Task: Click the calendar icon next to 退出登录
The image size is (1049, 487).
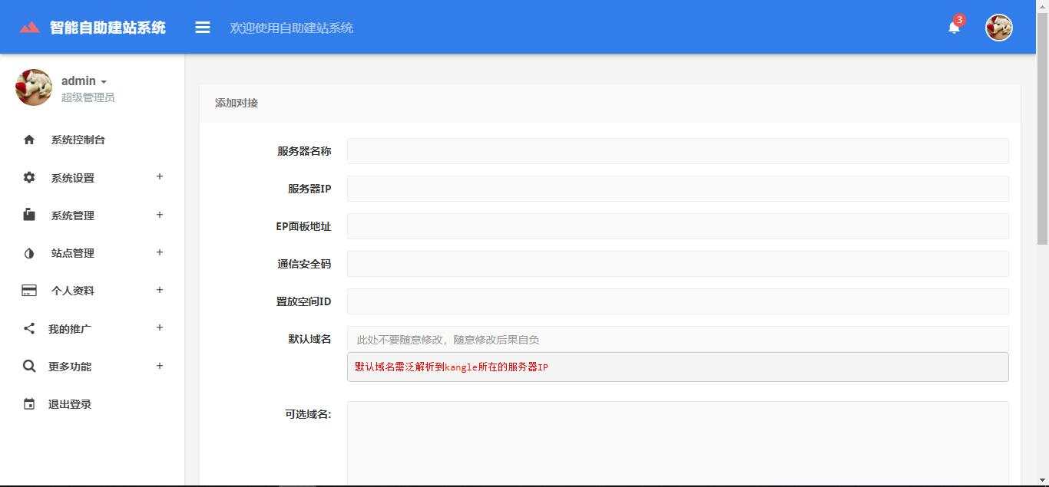Action: tap(28, 403)
